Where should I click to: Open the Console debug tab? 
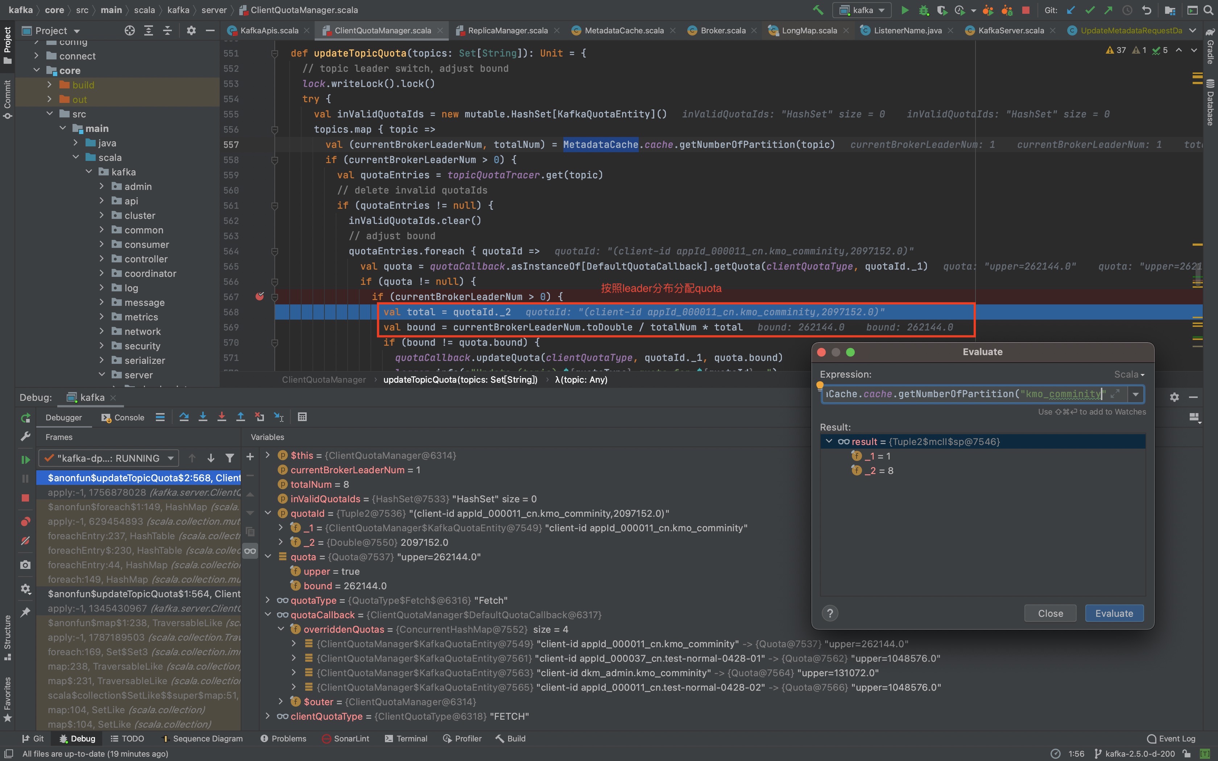[x=123, y=417]
